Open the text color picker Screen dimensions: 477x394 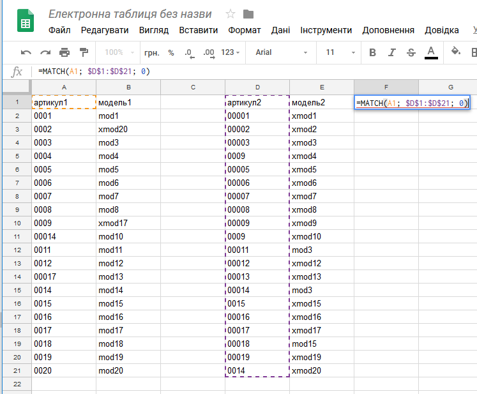pos(431,52)
